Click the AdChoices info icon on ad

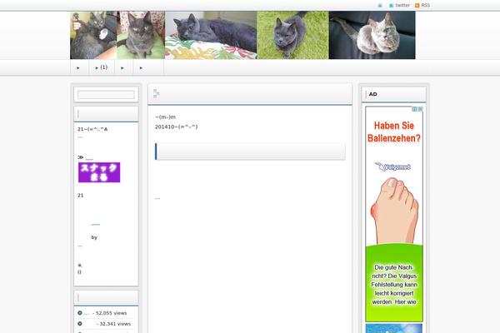(414, 109)
